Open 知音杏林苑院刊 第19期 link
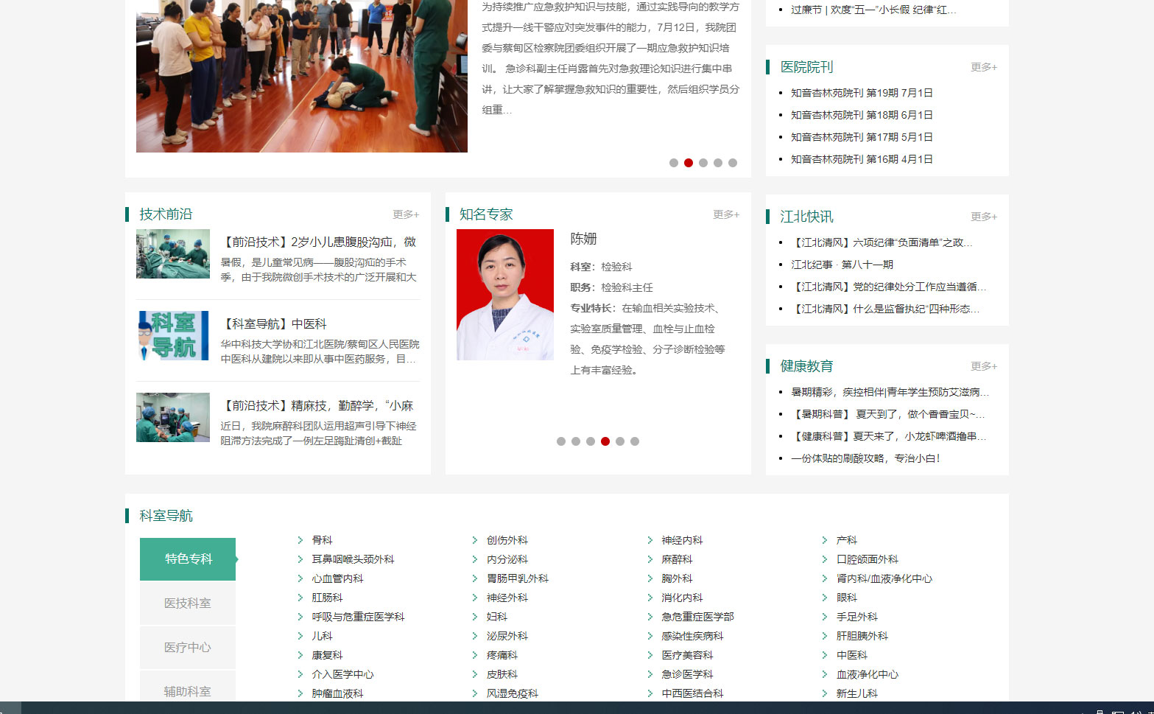 click(862, 93)
